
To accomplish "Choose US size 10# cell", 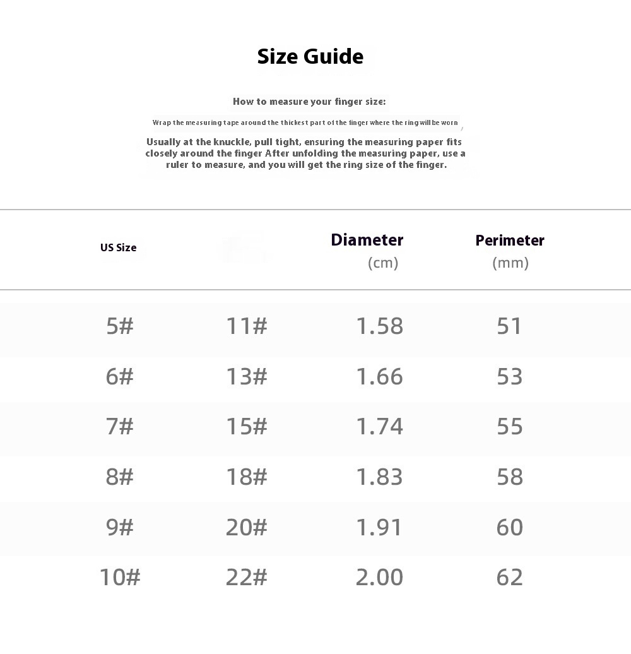I will click(119, 577).
